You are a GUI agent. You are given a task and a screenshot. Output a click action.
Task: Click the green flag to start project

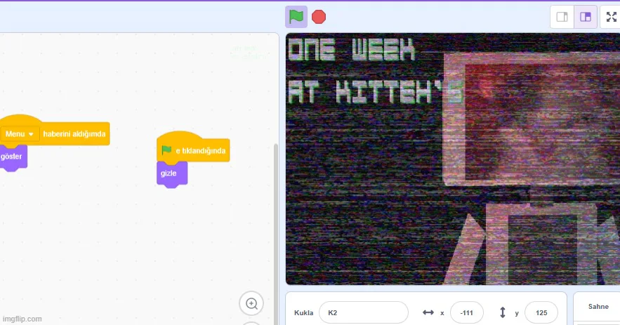point(296,17)
